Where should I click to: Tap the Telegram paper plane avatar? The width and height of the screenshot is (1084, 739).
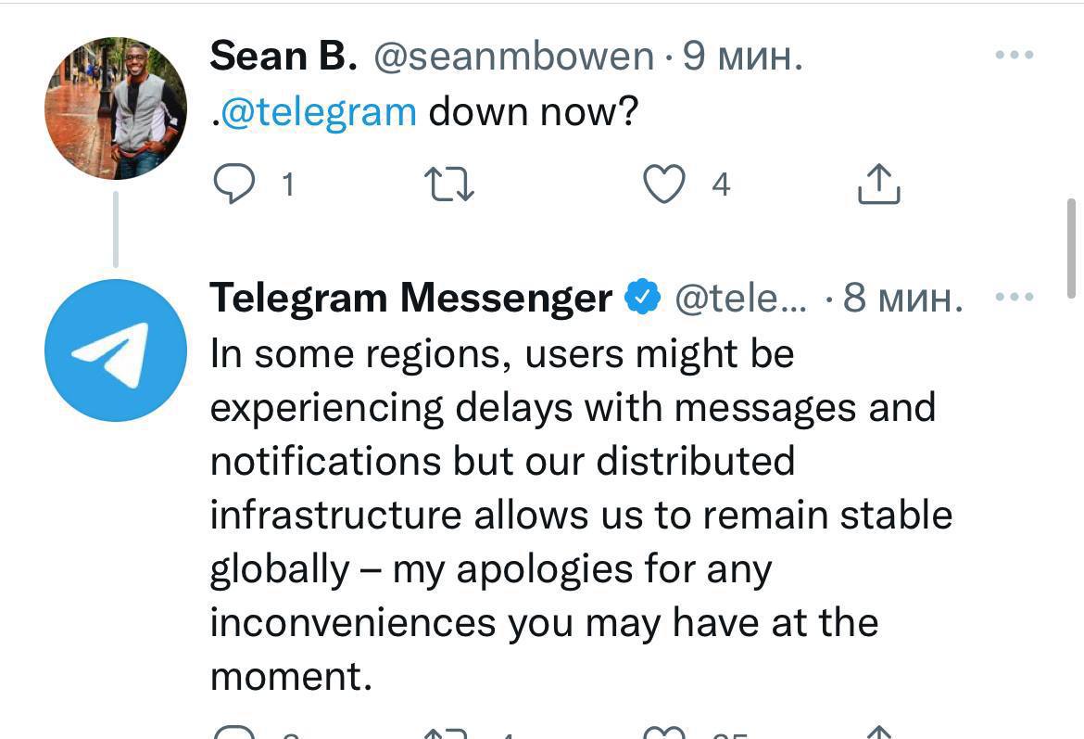point(116,350)
